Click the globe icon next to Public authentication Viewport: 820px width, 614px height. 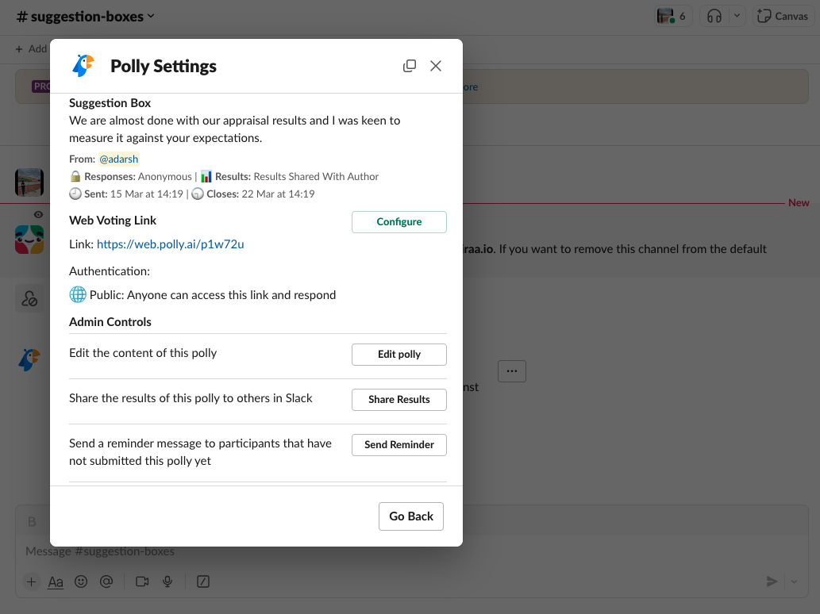tap(78, 295)
